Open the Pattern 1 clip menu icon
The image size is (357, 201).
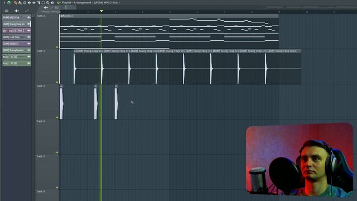(62, 16)
